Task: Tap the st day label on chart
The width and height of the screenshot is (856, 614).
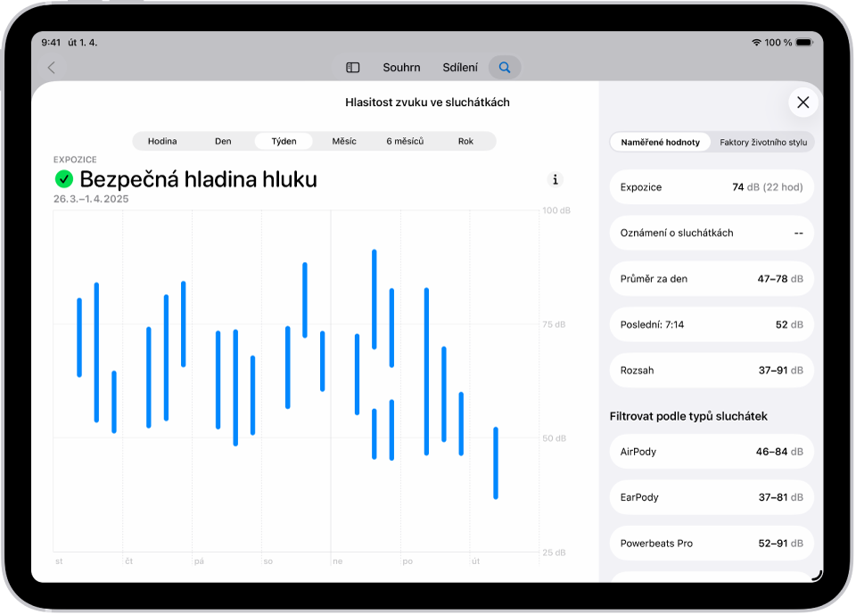Action: pos(59,561)
